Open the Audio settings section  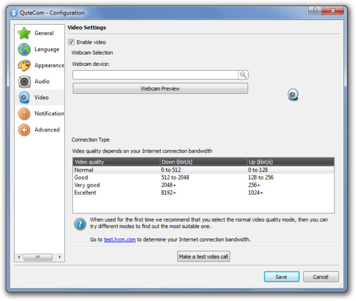click(40, 81)
